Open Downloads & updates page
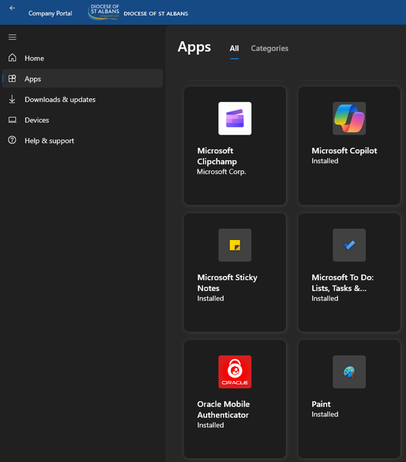The width and height of the screenshot is (406, 462). pyautogui.click(x=60, y=99)
